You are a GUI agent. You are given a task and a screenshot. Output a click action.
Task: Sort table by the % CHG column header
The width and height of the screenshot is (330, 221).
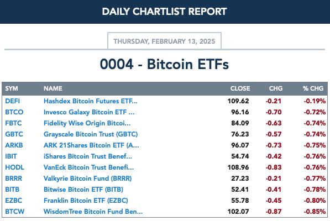(313, 88)
